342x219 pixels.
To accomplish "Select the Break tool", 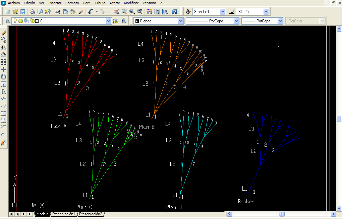I will click(x=3, y=121).
